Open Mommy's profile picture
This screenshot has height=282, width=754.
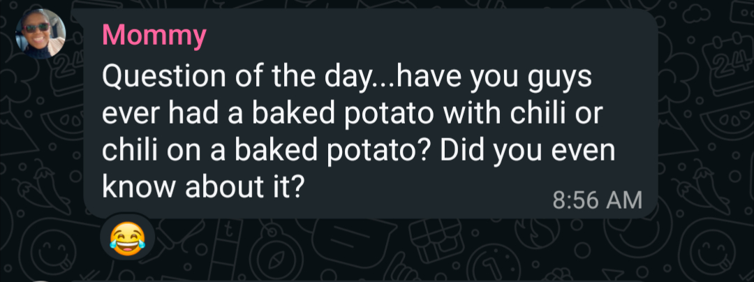[x=40, y=34]
